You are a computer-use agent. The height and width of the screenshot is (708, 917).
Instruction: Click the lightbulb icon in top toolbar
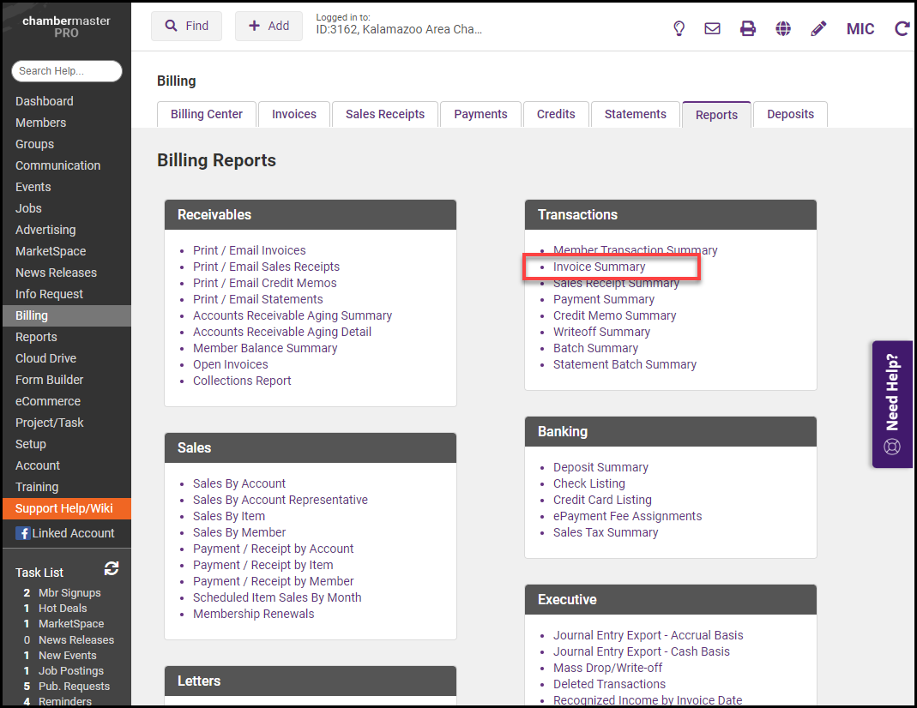tap(679, 28)
